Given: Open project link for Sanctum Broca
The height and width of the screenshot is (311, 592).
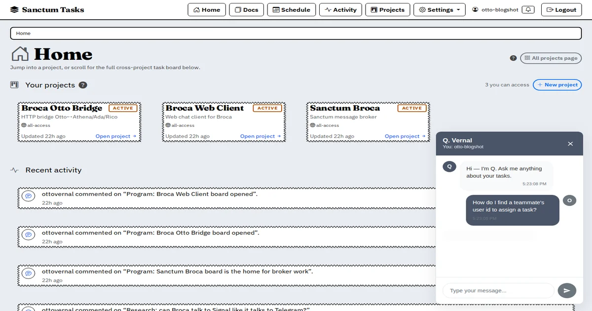Looking at the screenshot, I should tap(405, 136).
